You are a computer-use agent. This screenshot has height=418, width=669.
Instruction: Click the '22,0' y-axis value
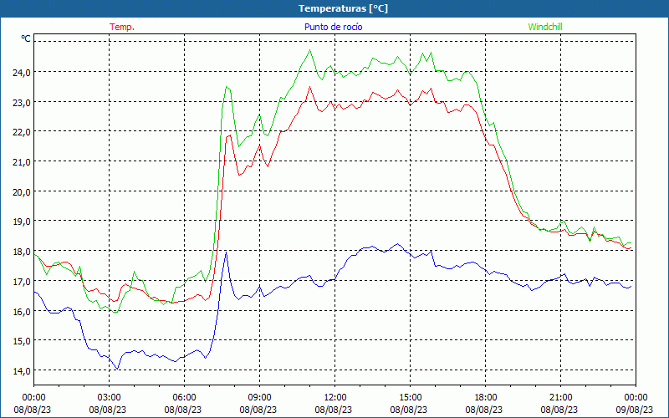tap(22, 132)
